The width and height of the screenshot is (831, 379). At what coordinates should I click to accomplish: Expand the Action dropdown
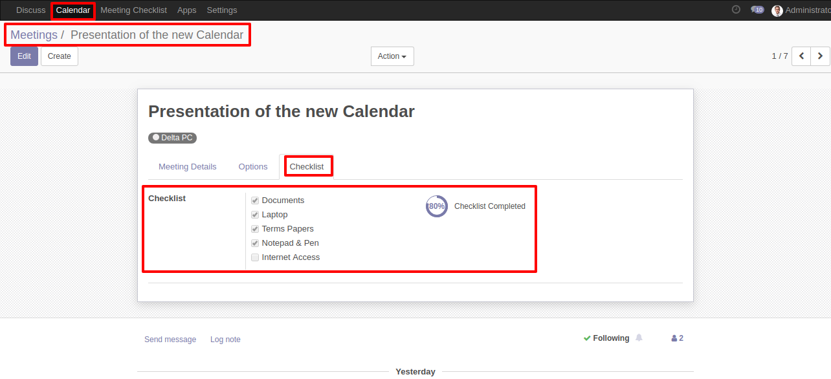392,56
